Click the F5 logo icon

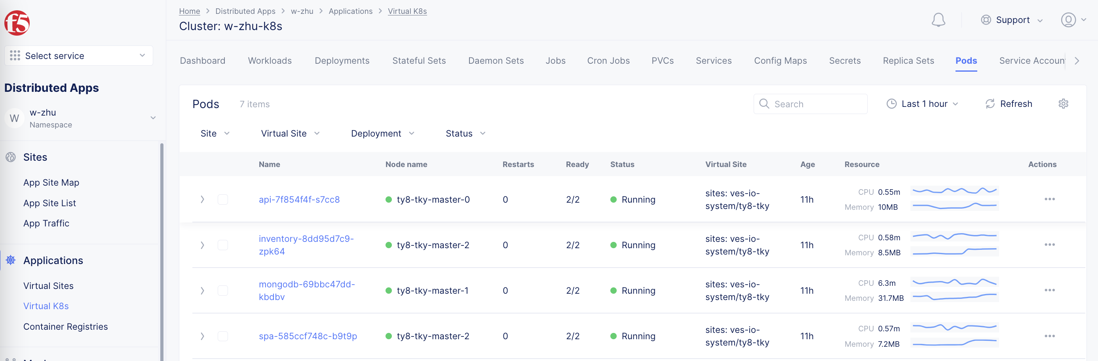click(x=17, y=23)
